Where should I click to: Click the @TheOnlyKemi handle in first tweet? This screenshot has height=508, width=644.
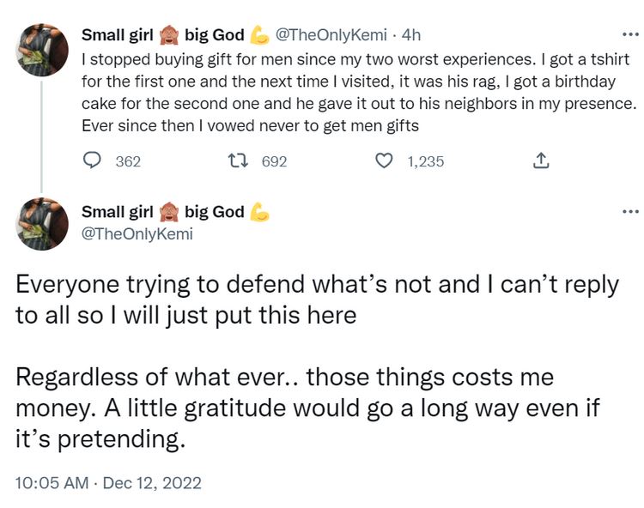[x=331, y=35]
